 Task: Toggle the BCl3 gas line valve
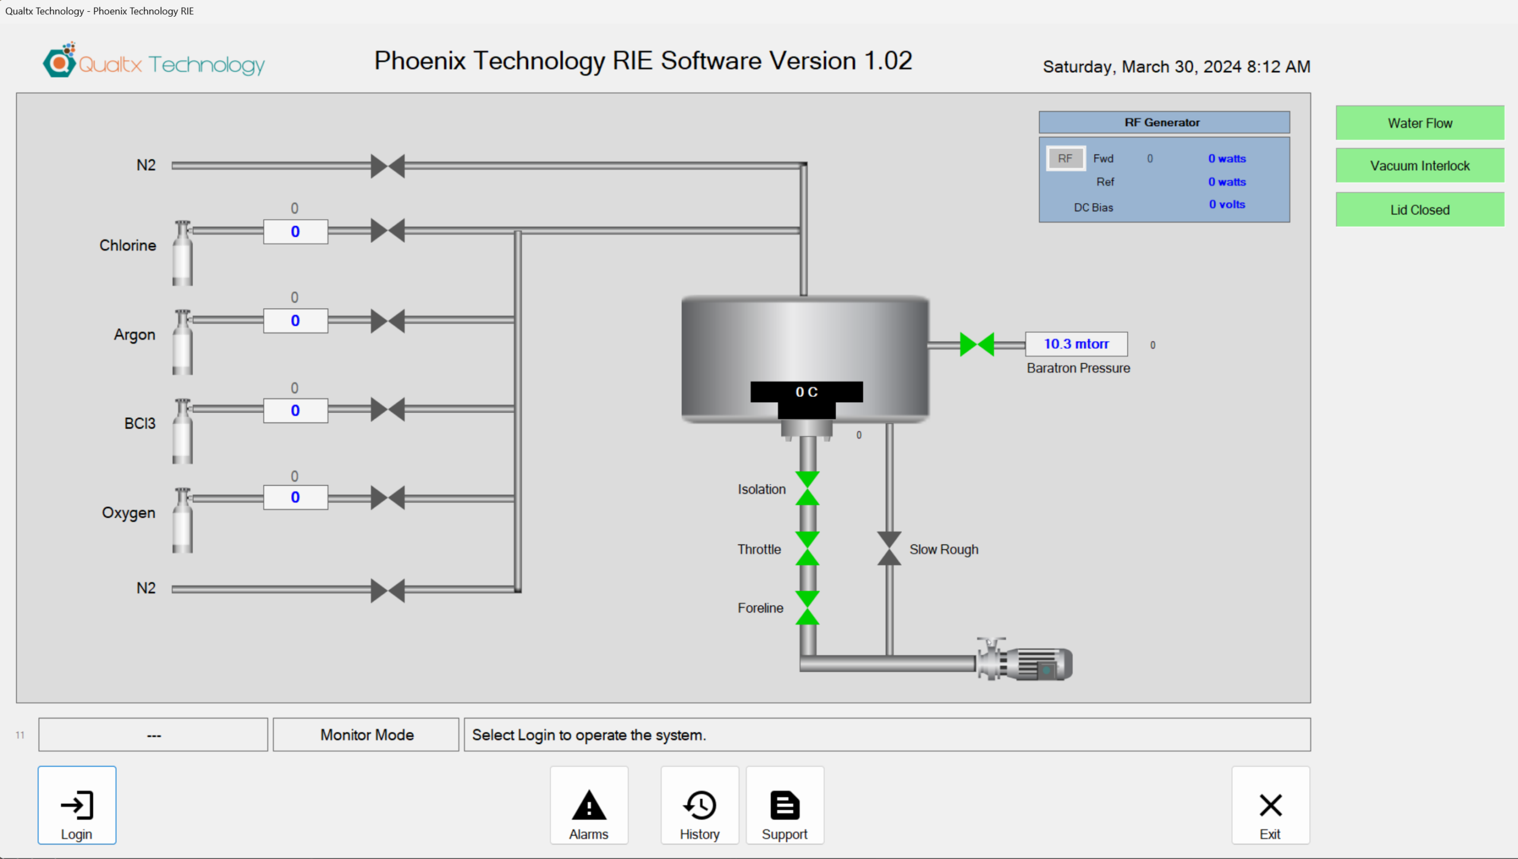coord(388,409)
